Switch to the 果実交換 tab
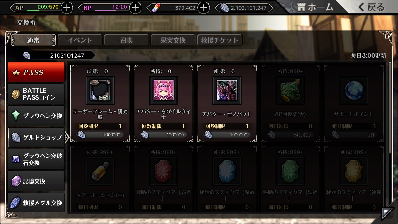 click(x=173, y=40)
